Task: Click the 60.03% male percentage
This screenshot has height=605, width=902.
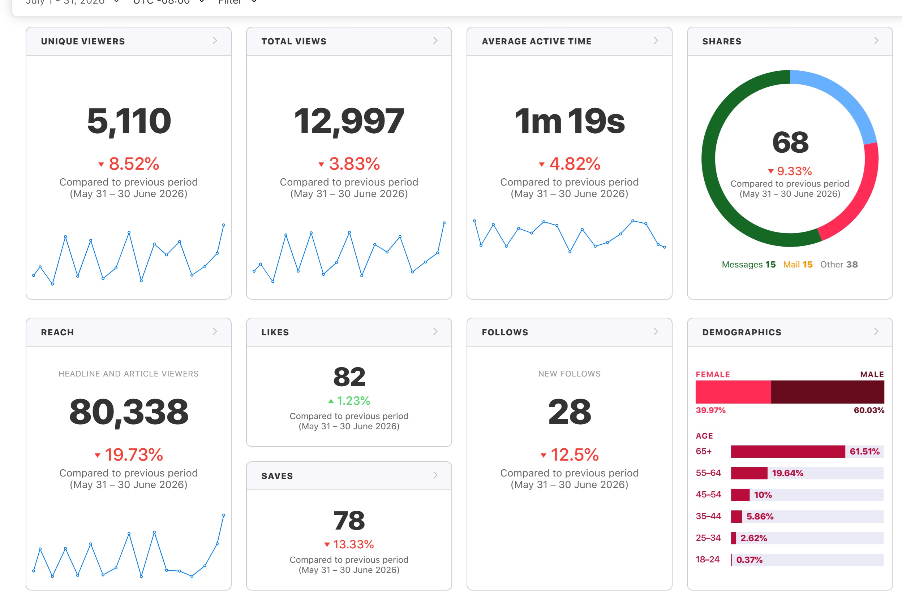Action: pos(869,410)
